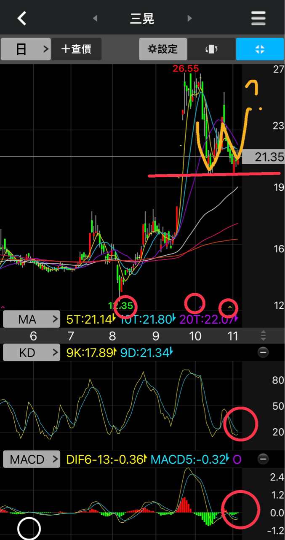
Task: Open the MACD indicator selector
Action: pyautogui.click(x=32, y=459)
